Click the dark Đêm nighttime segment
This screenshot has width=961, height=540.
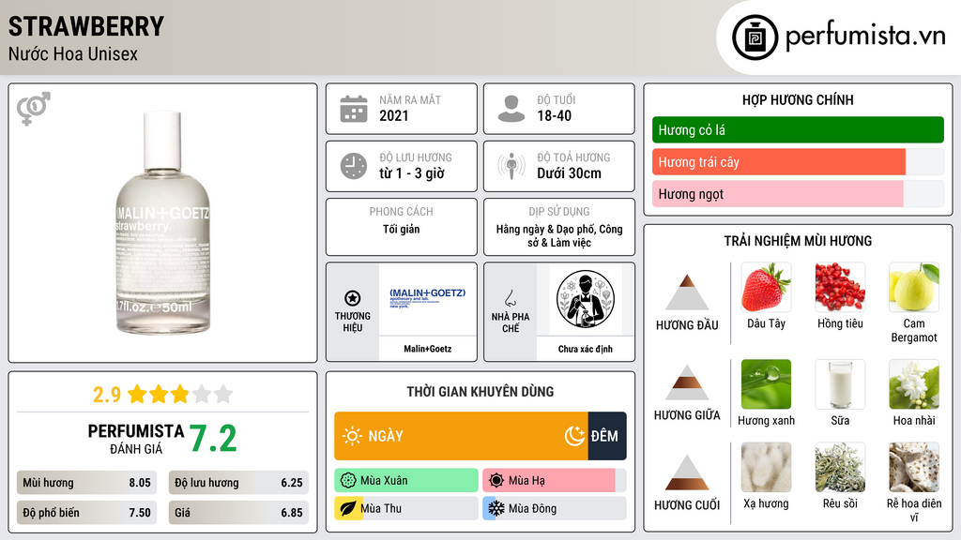pos(607,436)
